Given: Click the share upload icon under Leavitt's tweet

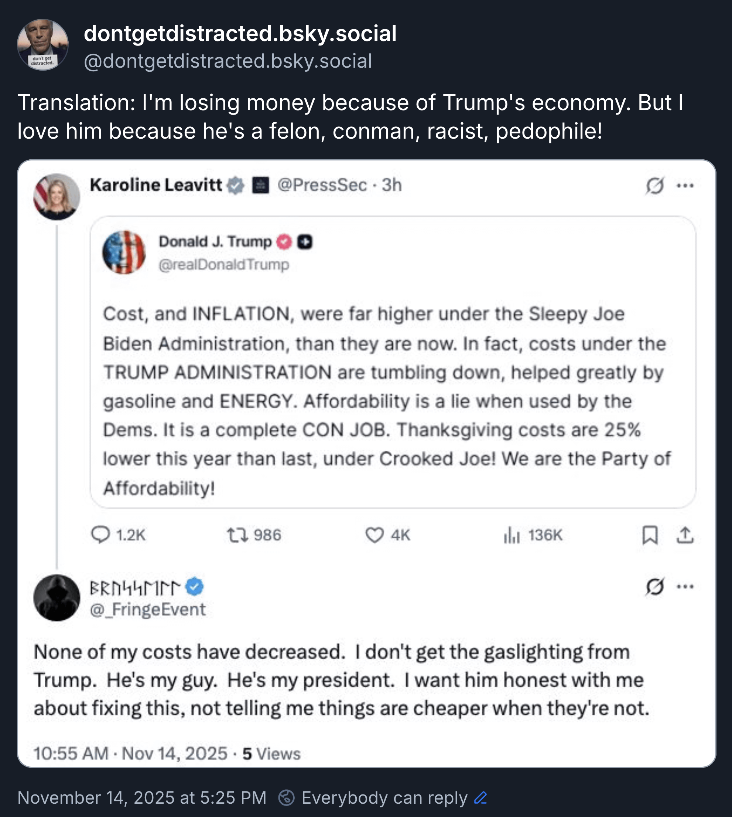Looking at the screenshot, I should coord(685,535).
